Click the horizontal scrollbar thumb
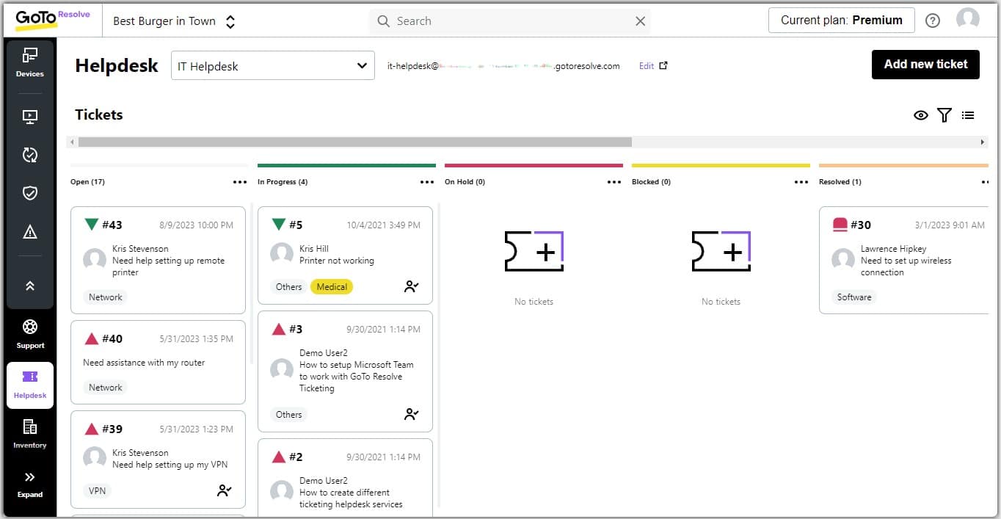1001x519 pixels. tap(355, 142)
